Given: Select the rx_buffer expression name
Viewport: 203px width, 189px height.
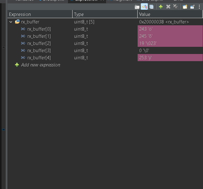Looking at the screenshot, I should tap(30, 22).
